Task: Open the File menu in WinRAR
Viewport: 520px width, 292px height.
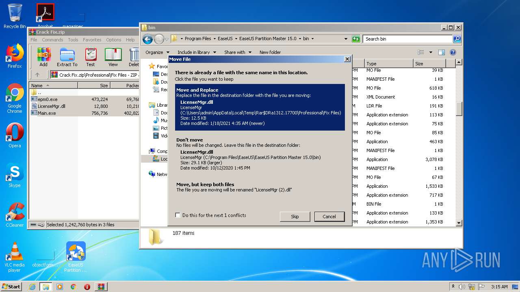Action: pos(34,40)
